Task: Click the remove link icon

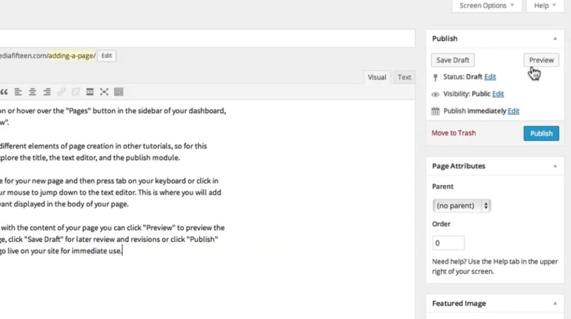Action: point(76,92)
